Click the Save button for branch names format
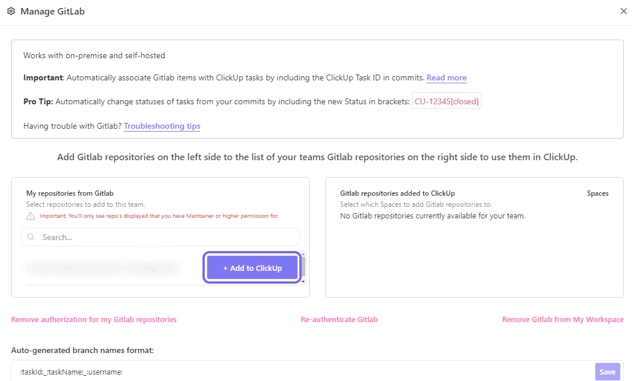 pyautogui.click(x=607, y=371)
